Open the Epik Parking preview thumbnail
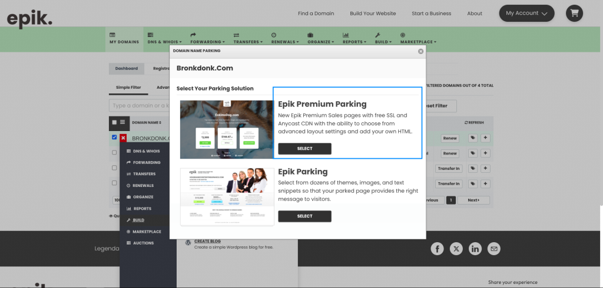Screen dimensions: 603x288 click(x=227, y=197)
